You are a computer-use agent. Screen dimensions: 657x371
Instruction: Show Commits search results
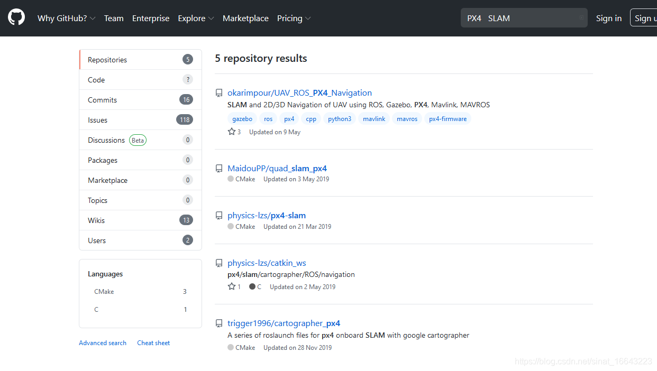coord(140,100)
